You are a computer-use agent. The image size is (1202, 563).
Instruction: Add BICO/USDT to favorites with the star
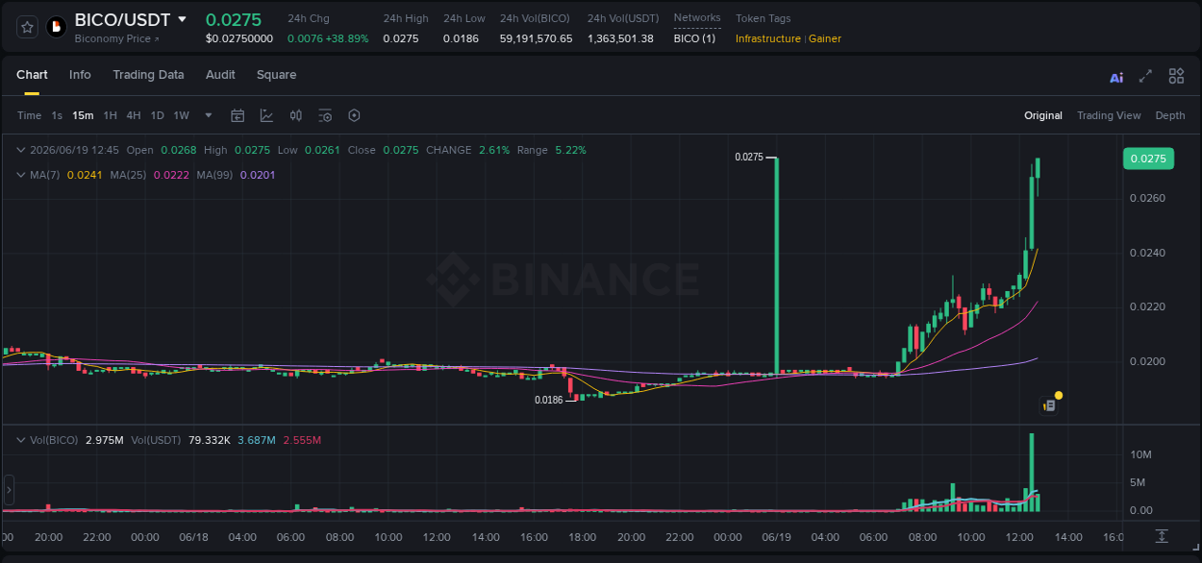pos(28,27)
